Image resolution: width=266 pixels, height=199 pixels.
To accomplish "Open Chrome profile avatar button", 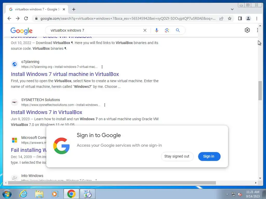I will (x=248, y=18).
